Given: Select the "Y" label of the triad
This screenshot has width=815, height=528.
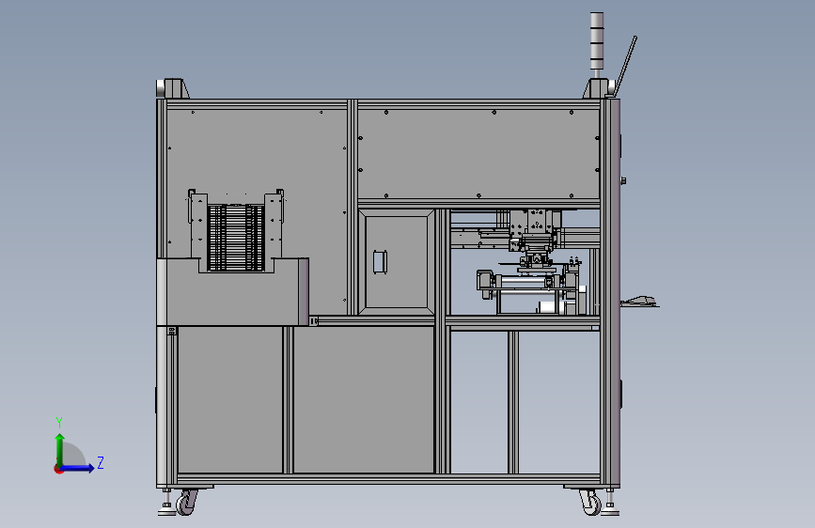Looking at the screenshot, I should 59,422.
